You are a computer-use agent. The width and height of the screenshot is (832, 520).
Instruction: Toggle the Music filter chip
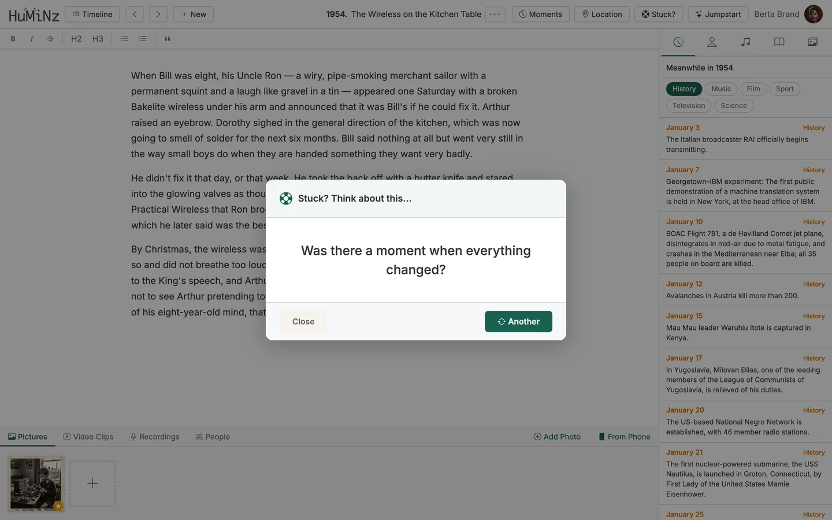[x=721, y=89]
